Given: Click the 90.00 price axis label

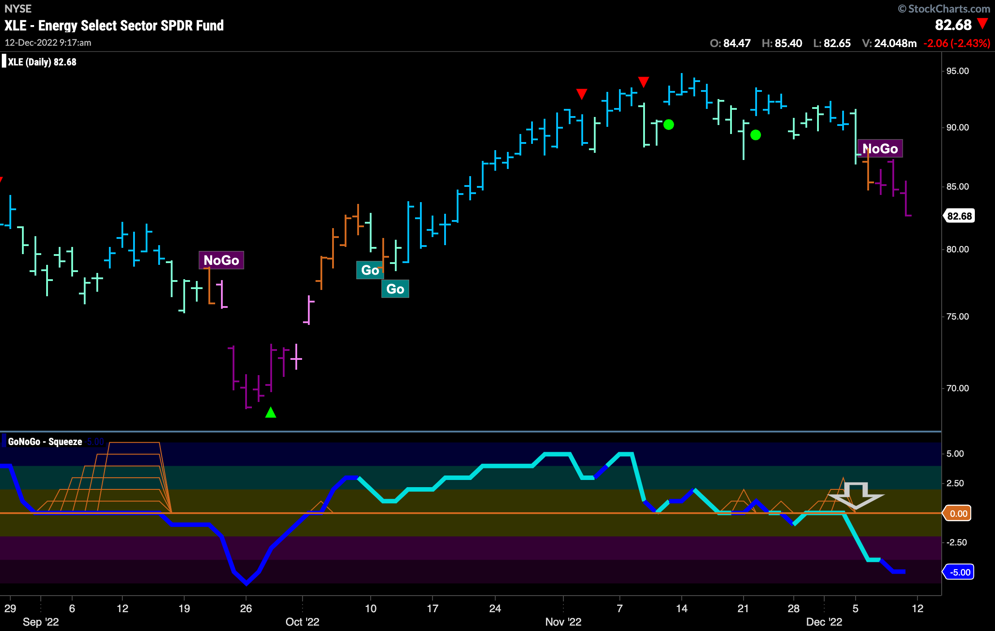Looking at the screenshot, I should 957,127.
